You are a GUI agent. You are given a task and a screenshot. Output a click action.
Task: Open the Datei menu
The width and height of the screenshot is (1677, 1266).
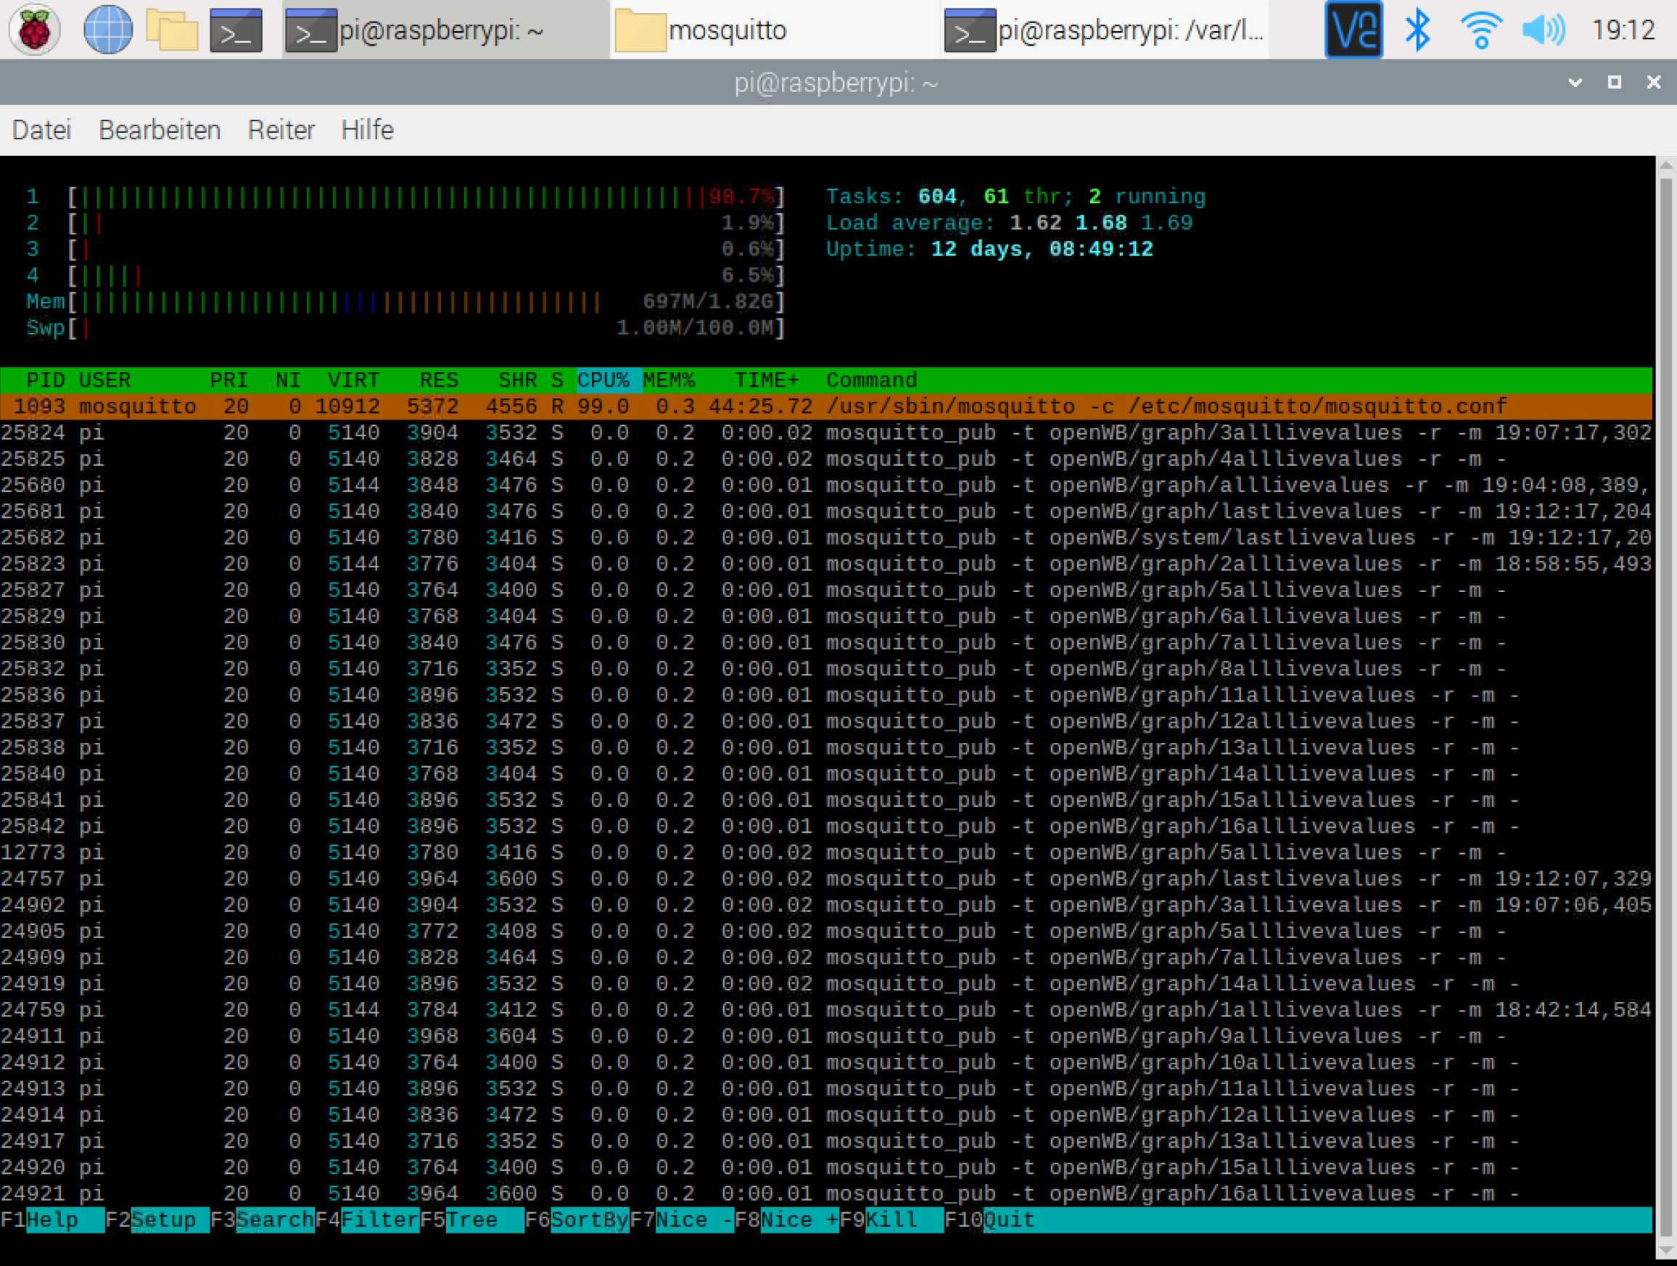pyautogui.click(x=41, y=131)
